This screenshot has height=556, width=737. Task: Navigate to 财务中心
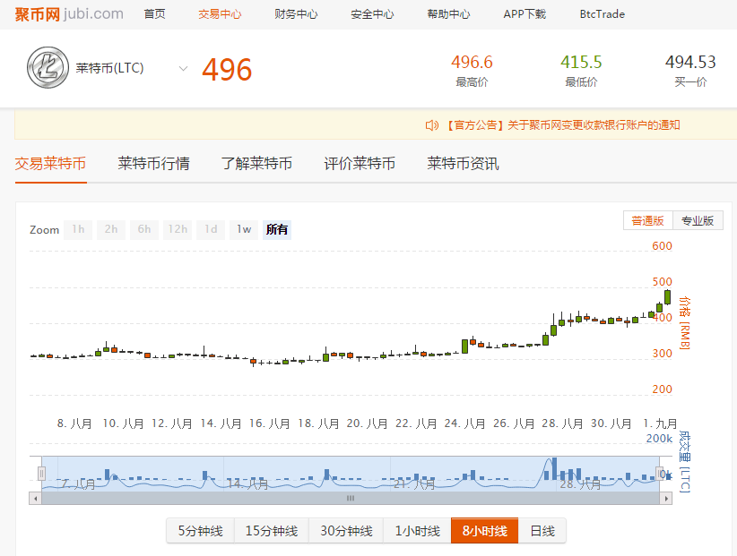296,14
